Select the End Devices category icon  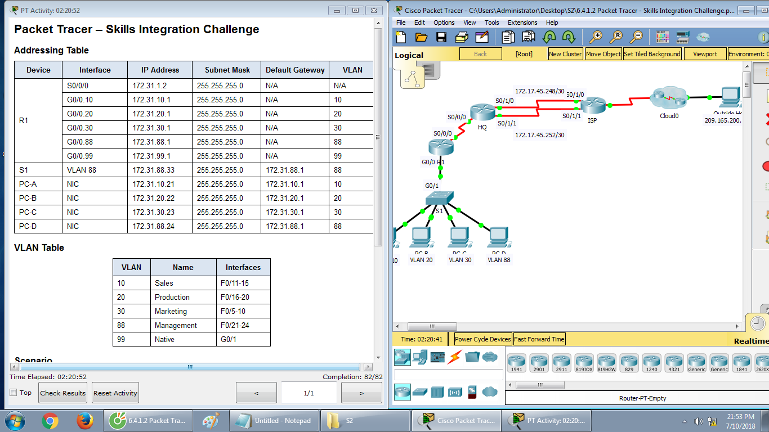(419, 356)
